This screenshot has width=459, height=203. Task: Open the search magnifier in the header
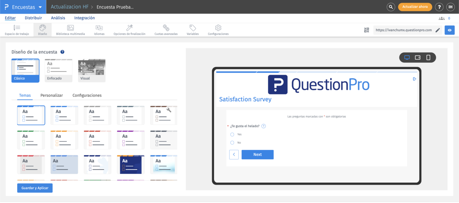tap(391, 7)
